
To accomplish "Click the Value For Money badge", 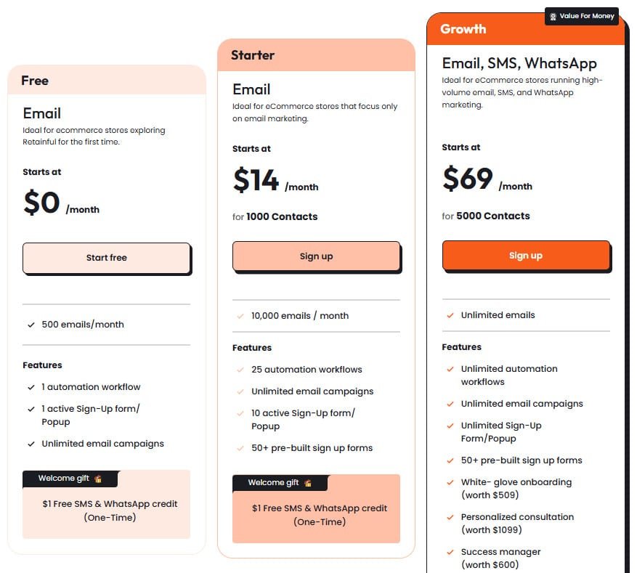I will [x=581, y=16].
